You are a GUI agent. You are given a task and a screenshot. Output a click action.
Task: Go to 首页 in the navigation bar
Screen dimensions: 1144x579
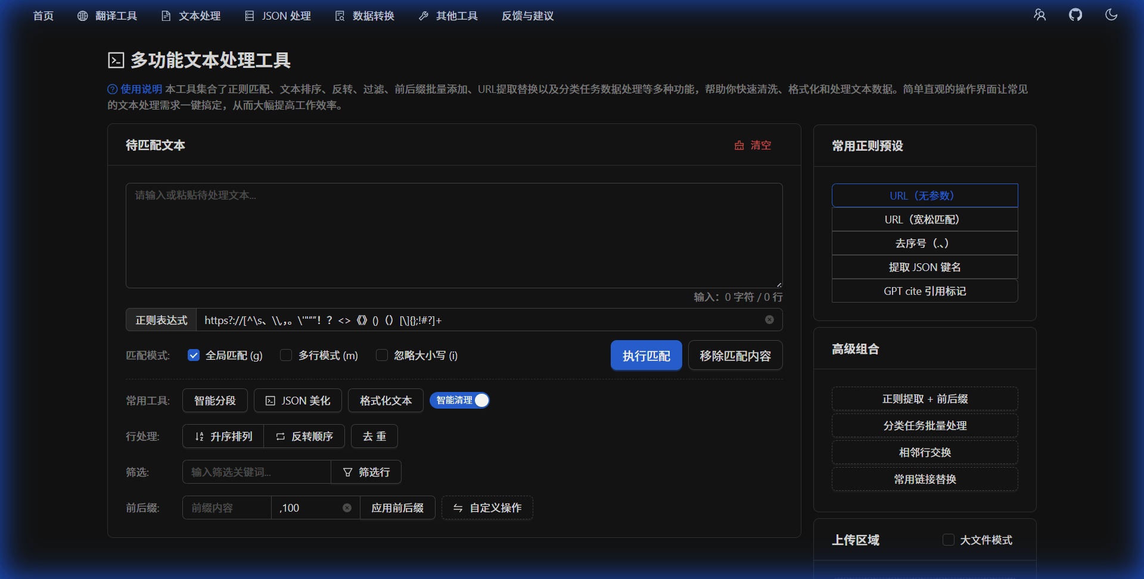[42, 15]
